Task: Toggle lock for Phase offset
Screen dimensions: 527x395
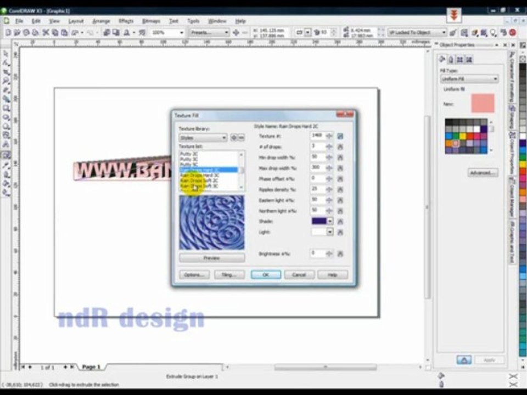Action: click(x=340, y=179)
